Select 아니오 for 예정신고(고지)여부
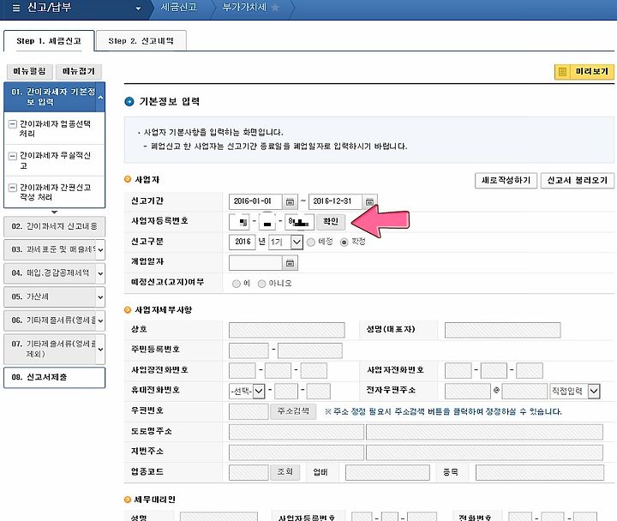 (261, 284)
